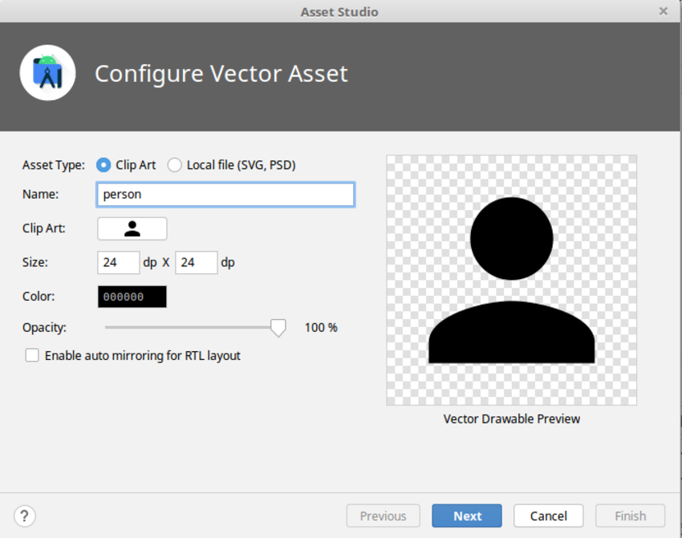Click the Previous button
The image size is (682, 538).
coord(384,516)
